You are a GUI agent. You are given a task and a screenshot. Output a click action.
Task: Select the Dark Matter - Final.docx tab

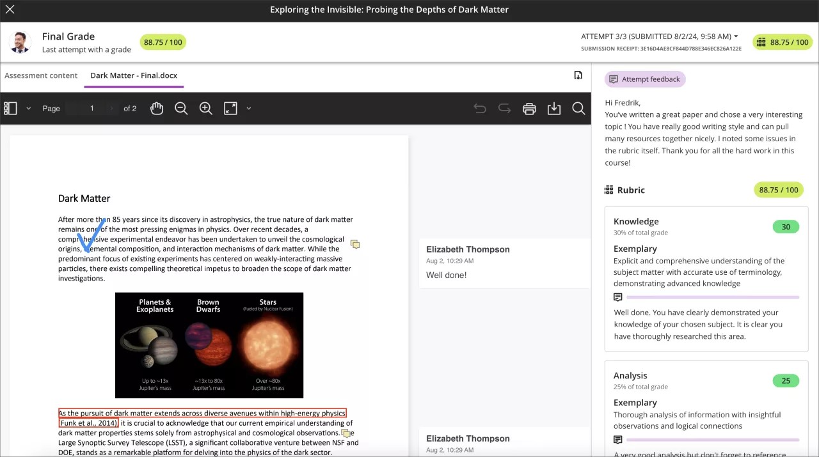tap(134, 75)
